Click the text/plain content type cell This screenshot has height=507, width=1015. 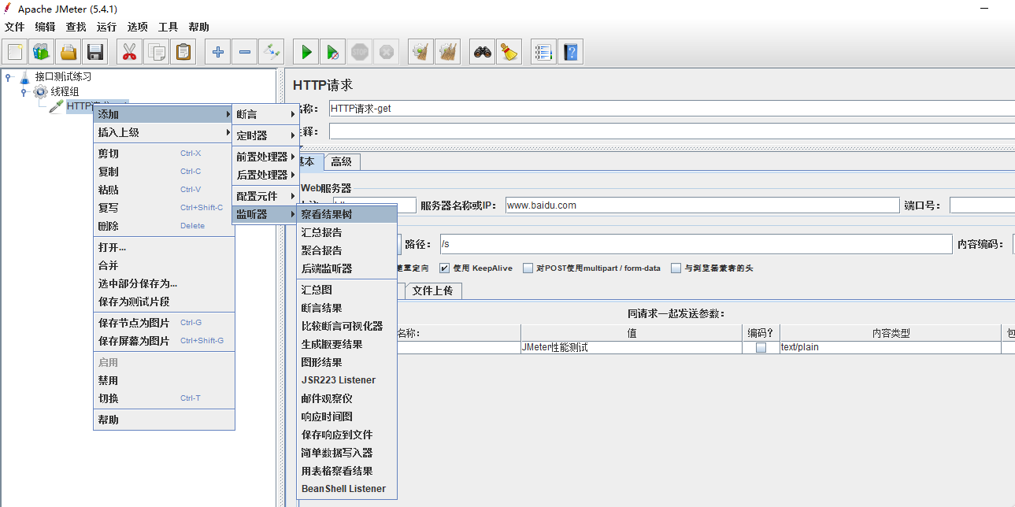(891, 347)
